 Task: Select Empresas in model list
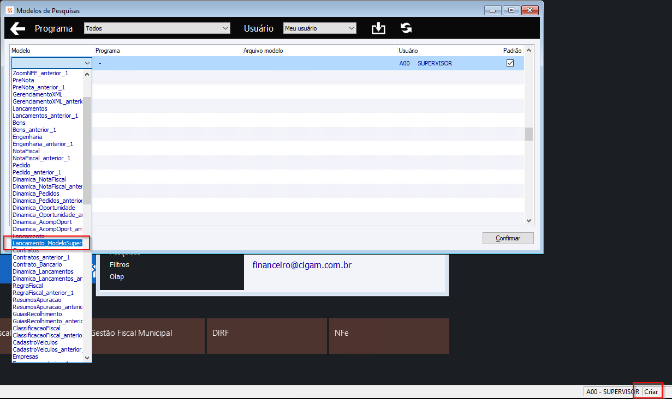coord(25,356)
